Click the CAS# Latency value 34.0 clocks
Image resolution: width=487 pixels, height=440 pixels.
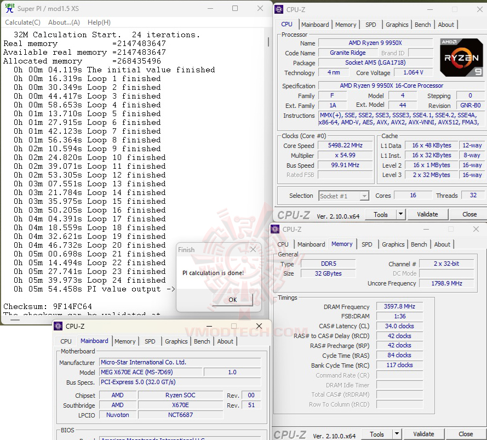[x=399, y=326]
